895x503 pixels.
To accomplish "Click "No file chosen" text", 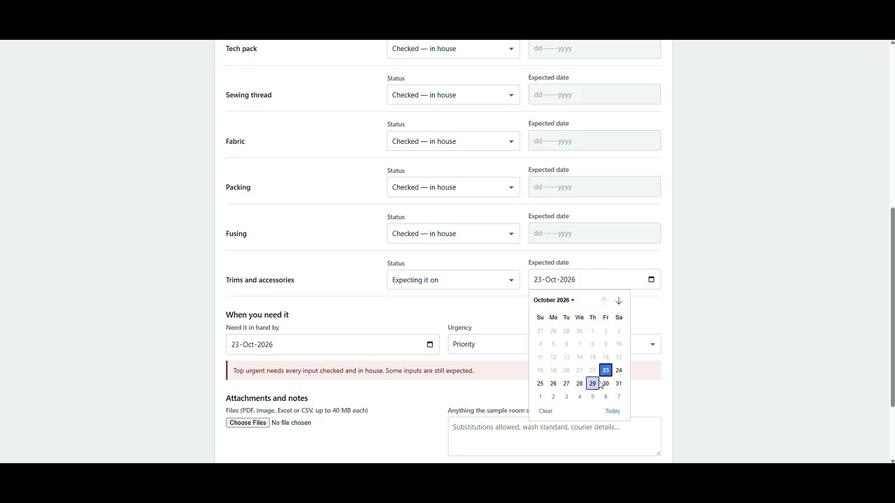I will [291, 423].
